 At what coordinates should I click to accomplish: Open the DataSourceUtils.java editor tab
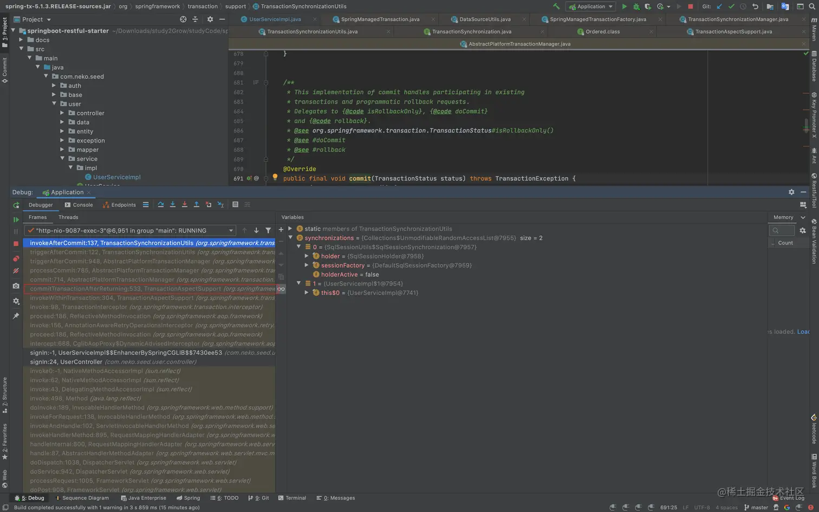(485, 19)
